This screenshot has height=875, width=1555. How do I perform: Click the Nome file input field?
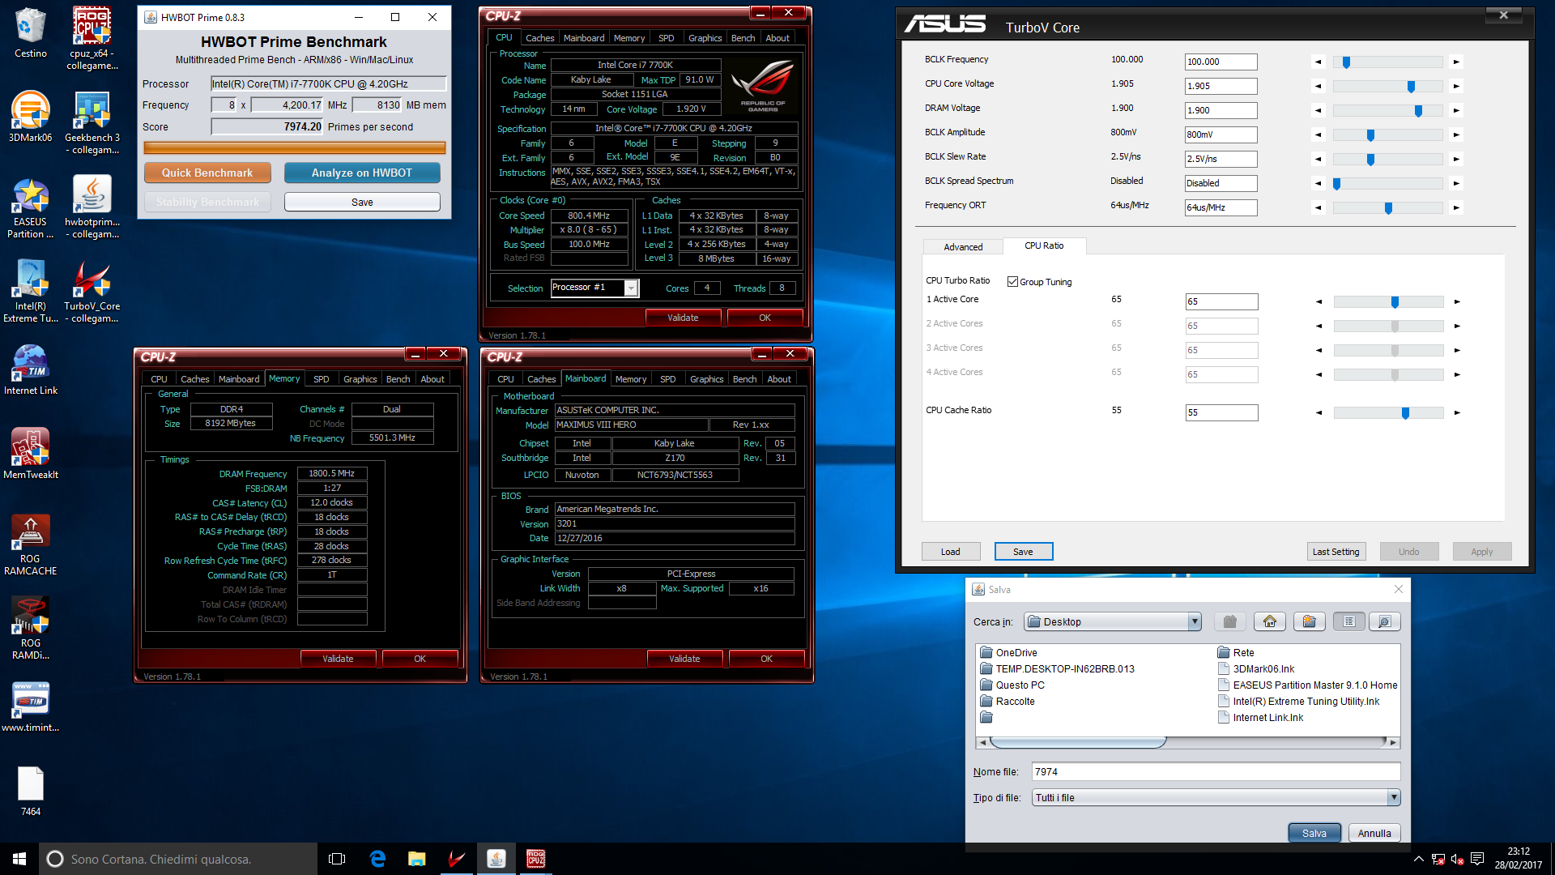click(1216, 771)
